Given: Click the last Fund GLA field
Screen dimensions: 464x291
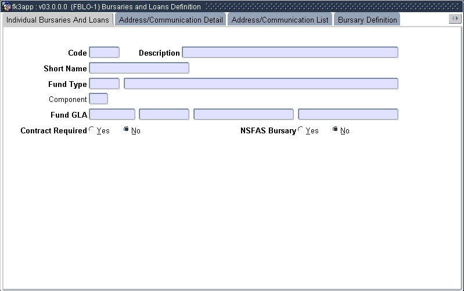Looking at the screenshot, I should tap(348, 115).
